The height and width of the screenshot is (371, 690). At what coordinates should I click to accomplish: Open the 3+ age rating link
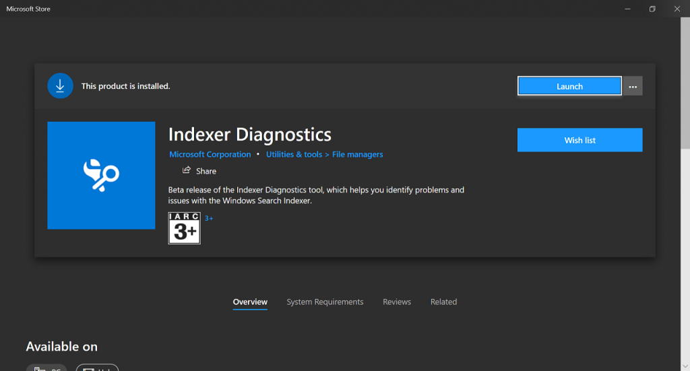pos(209,218)
